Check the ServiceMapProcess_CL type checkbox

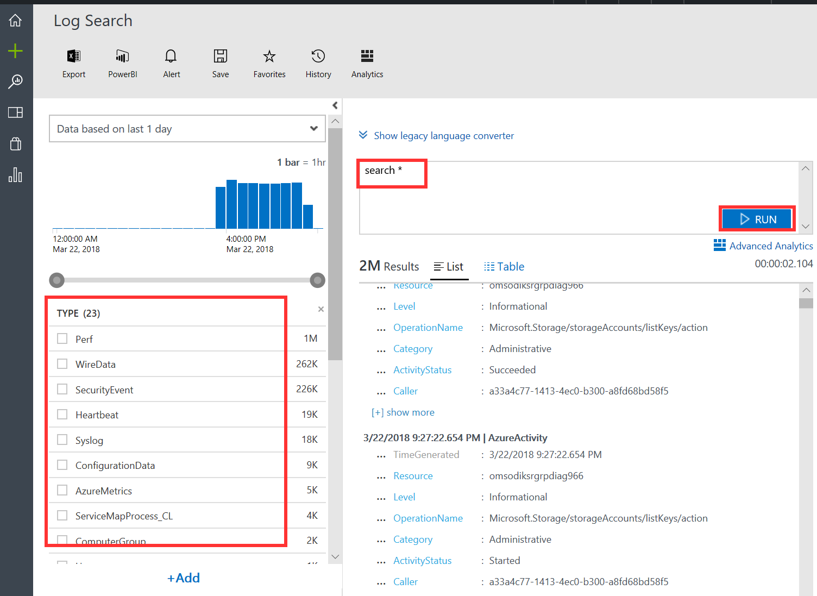pos(62,516)
